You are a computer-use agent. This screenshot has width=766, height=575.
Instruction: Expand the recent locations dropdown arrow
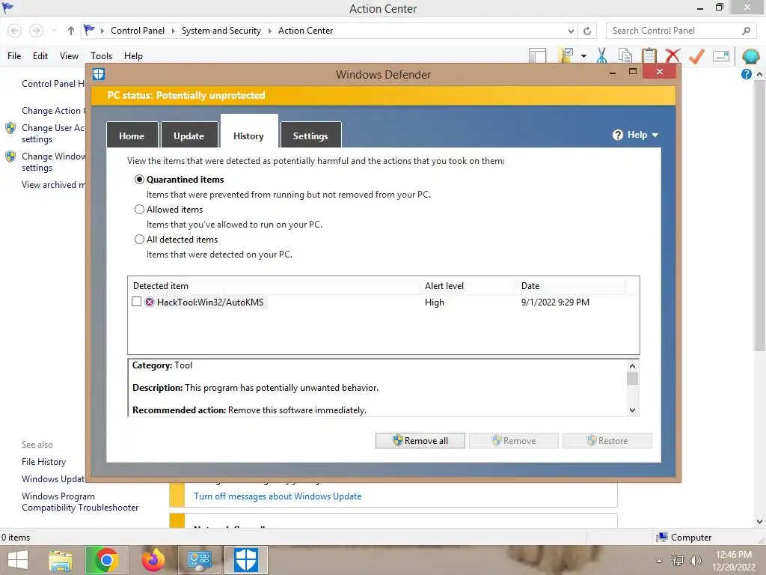(x=54, y=31)
